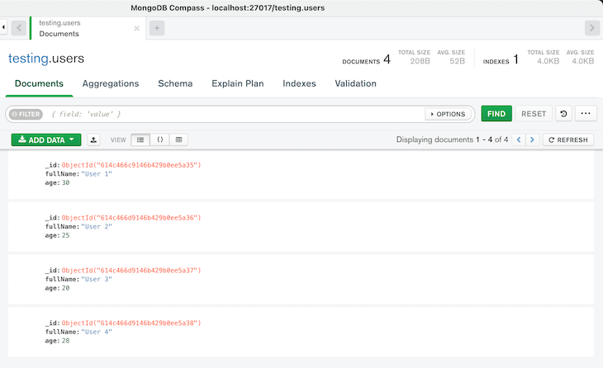603x368 pixels.
Task: Open the query history clock icon
Action: click(x=564, y=114)
